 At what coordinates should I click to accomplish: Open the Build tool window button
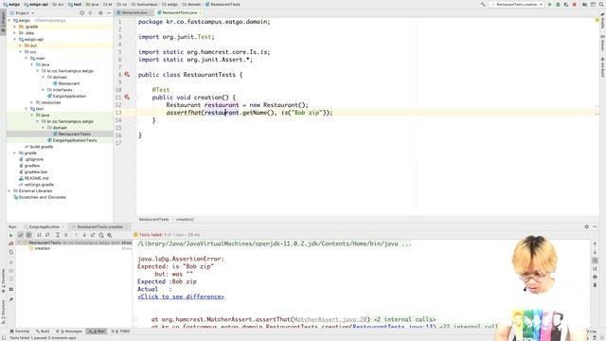pyautogui.click(x=43, y=332)
